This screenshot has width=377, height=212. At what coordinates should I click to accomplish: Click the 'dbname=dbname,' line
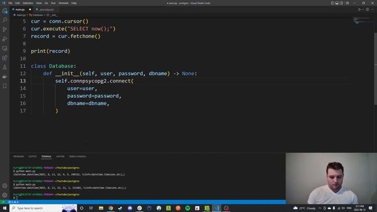point(88,104)
